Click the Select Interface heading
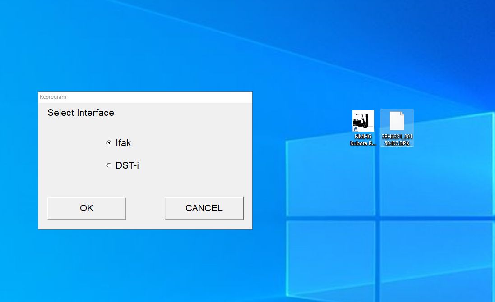 (80, 113)
